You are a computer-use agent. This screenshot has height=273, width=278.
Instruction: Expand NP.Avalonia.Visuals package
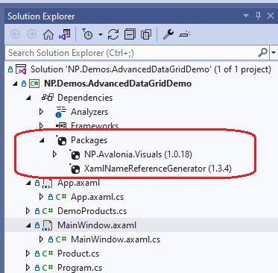tap(55, 154)
